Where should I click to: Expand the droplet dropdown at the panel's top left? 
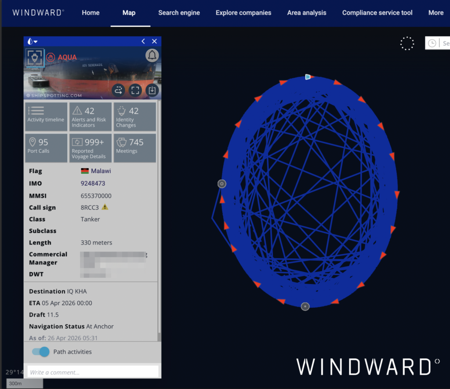pyautogui.click(x=31, y=41)
